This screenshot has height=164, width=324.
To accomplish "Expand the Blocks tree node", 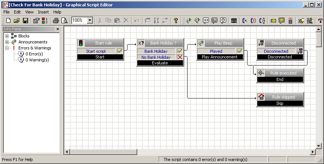I will 7,36.
